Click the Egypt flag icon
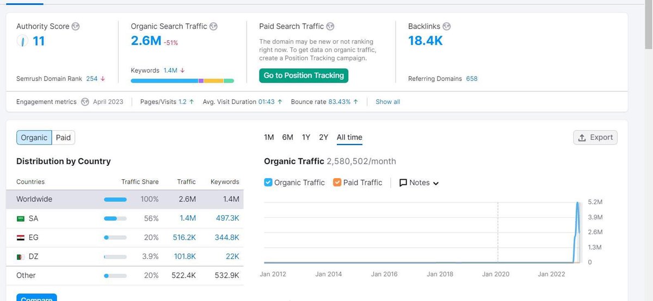This screenshot has width=653, height=301. (x=21, y=237)
